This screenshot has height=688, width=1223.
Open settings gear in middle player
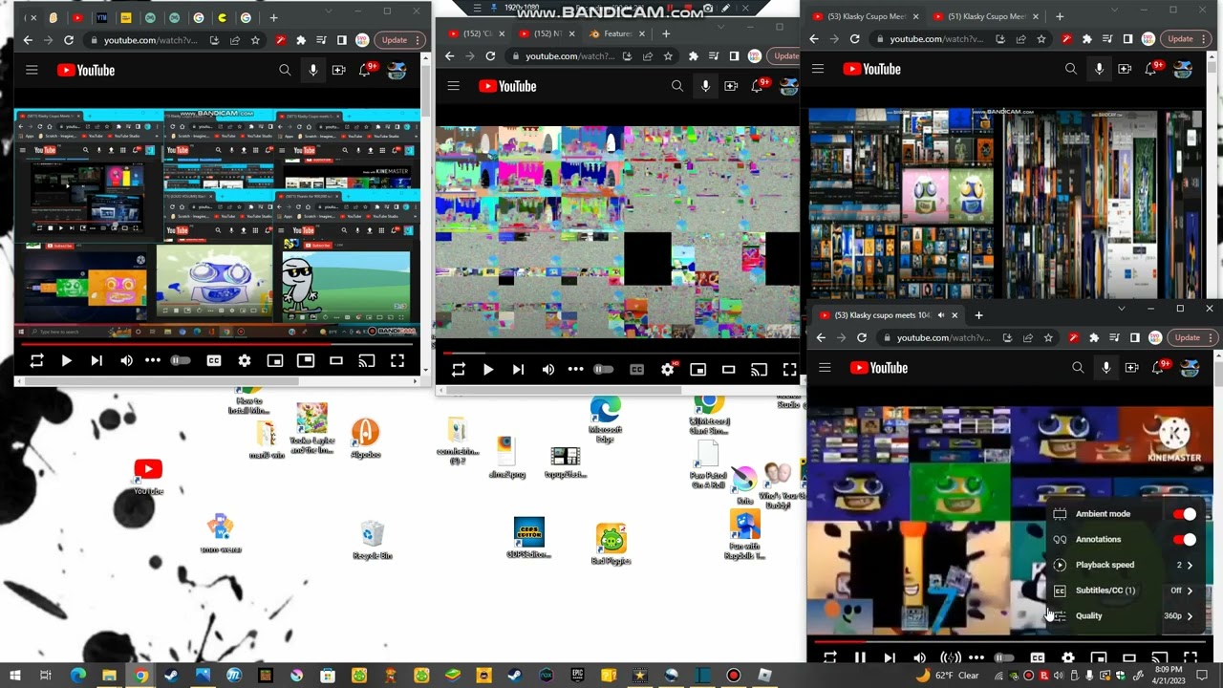(668, 370)
